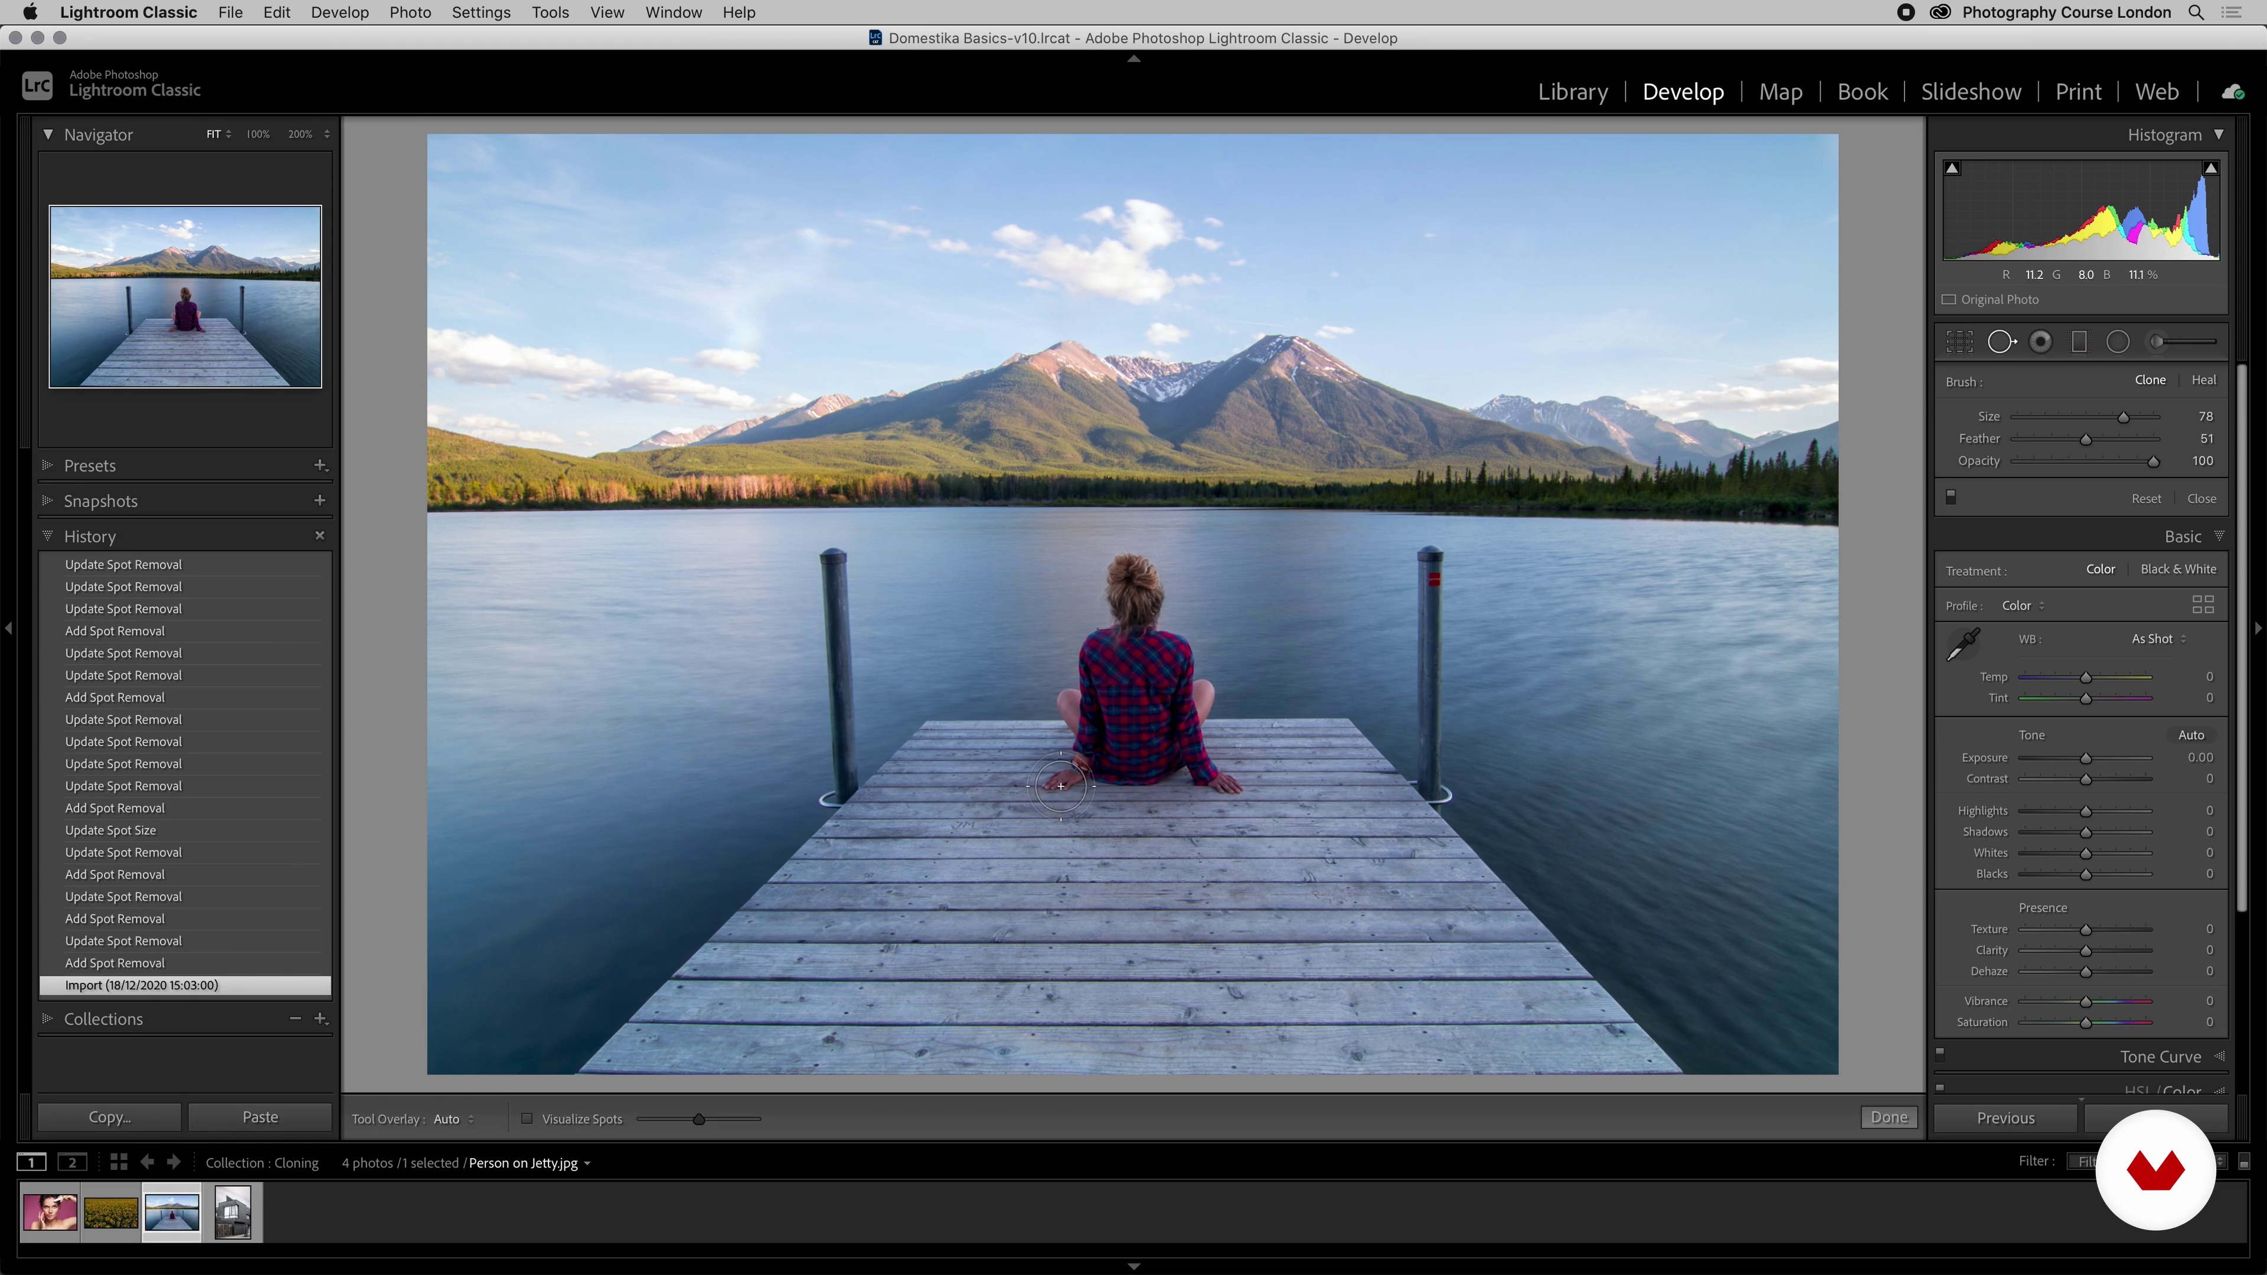Add a new preset with plus icon
Viewport: 2267px width, 1275px height.
[321, 466]
